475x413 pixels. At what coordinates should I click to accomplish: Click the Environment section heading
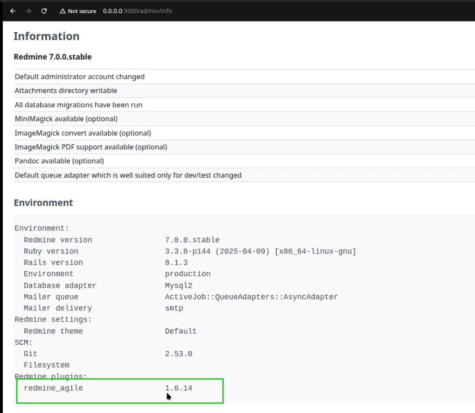pos(43,203)
